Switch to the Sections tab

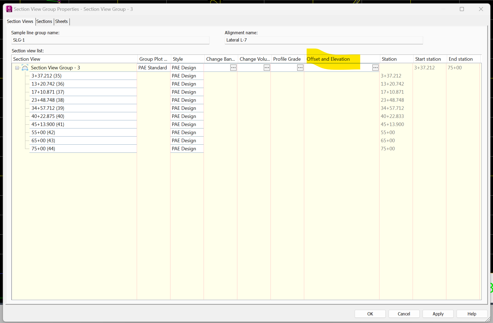point(44,21)
